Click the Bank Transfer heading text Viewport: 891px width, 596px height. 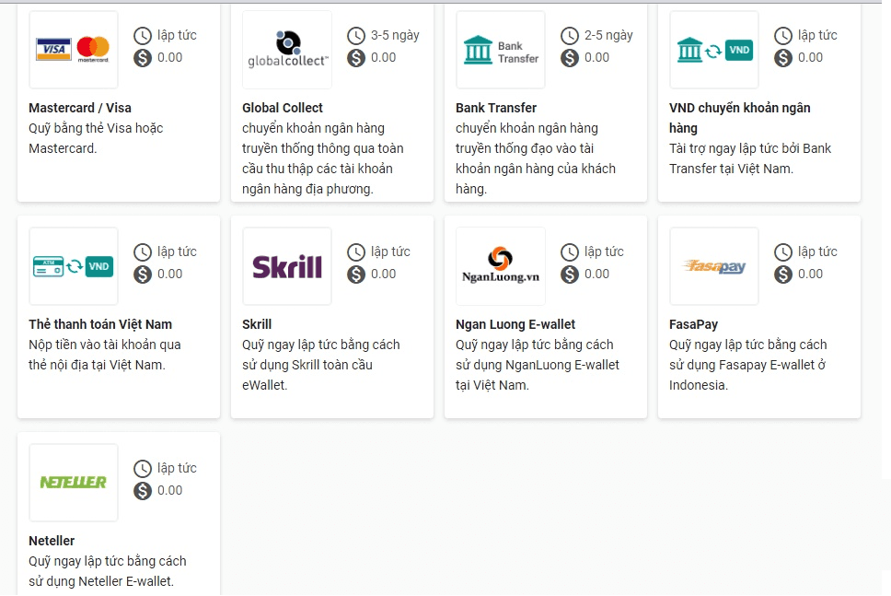[496, 108]
